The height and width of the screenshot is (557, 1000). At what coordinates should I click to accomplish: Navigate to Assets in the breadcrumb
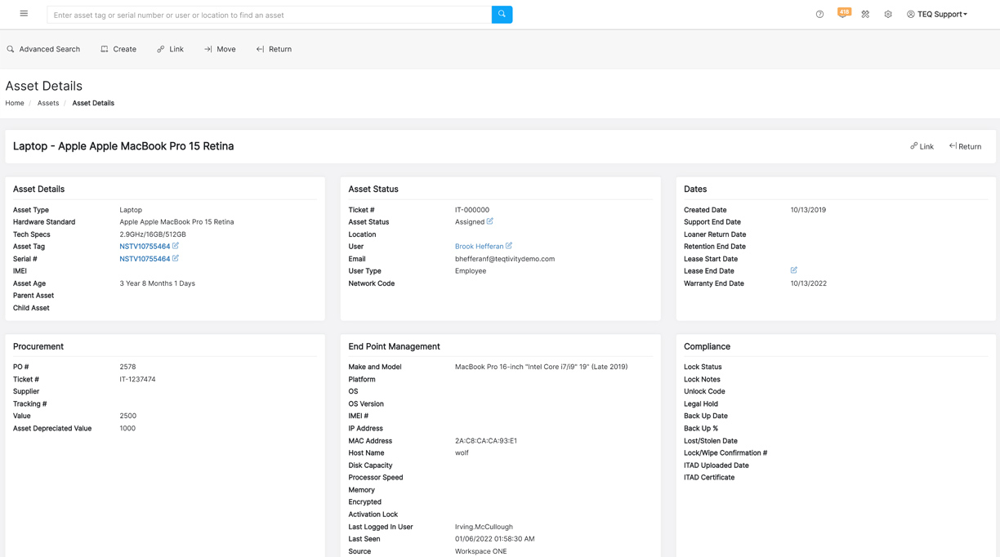pos(48,103)
